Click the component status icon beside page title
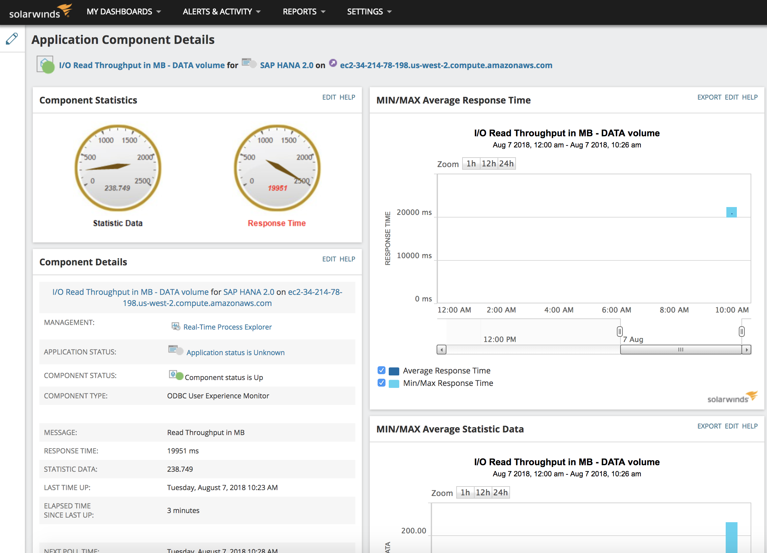This screenshot has width=767, height=553. coord(46,65)
